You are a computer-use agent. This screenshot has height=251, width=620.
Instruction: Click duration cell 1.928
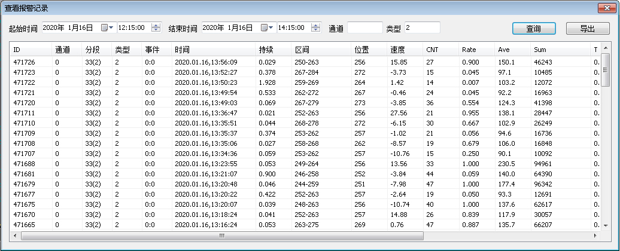(268, 82)
